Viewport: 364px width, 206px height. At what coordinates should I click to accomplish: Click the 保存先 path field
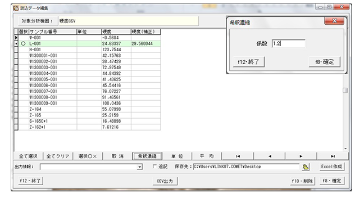(x=246, y=167)
